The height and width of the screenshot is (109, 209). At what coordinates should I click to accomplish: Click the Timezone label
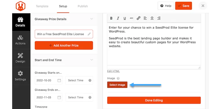tap(41, 107)
